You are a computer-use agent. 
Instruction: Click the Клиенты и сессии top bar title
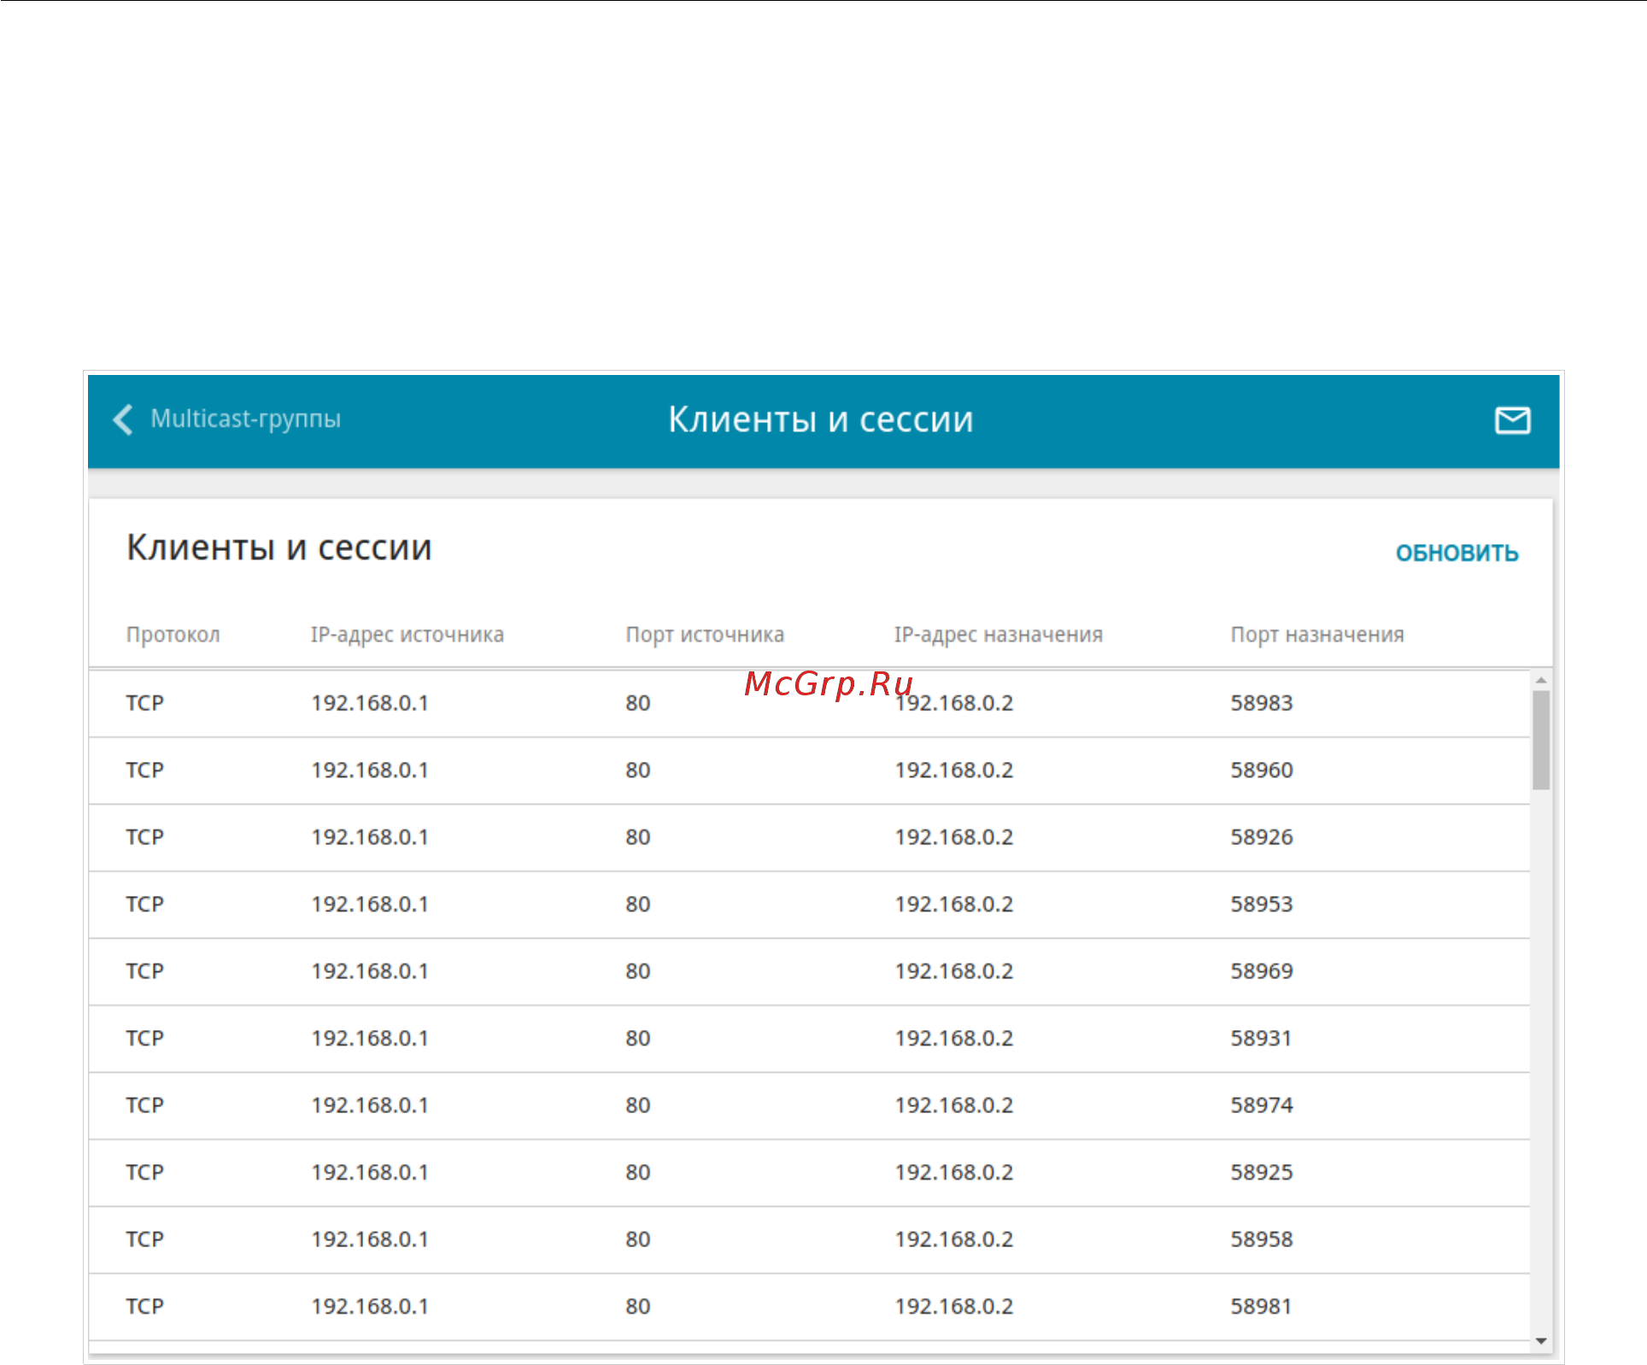point(821,419)
